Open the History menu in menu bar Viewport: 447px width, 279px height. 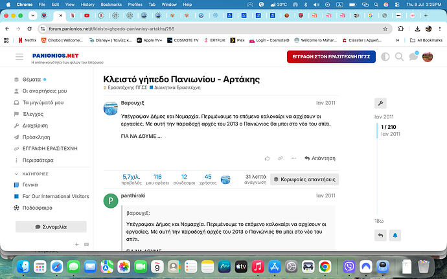(87, 5)
